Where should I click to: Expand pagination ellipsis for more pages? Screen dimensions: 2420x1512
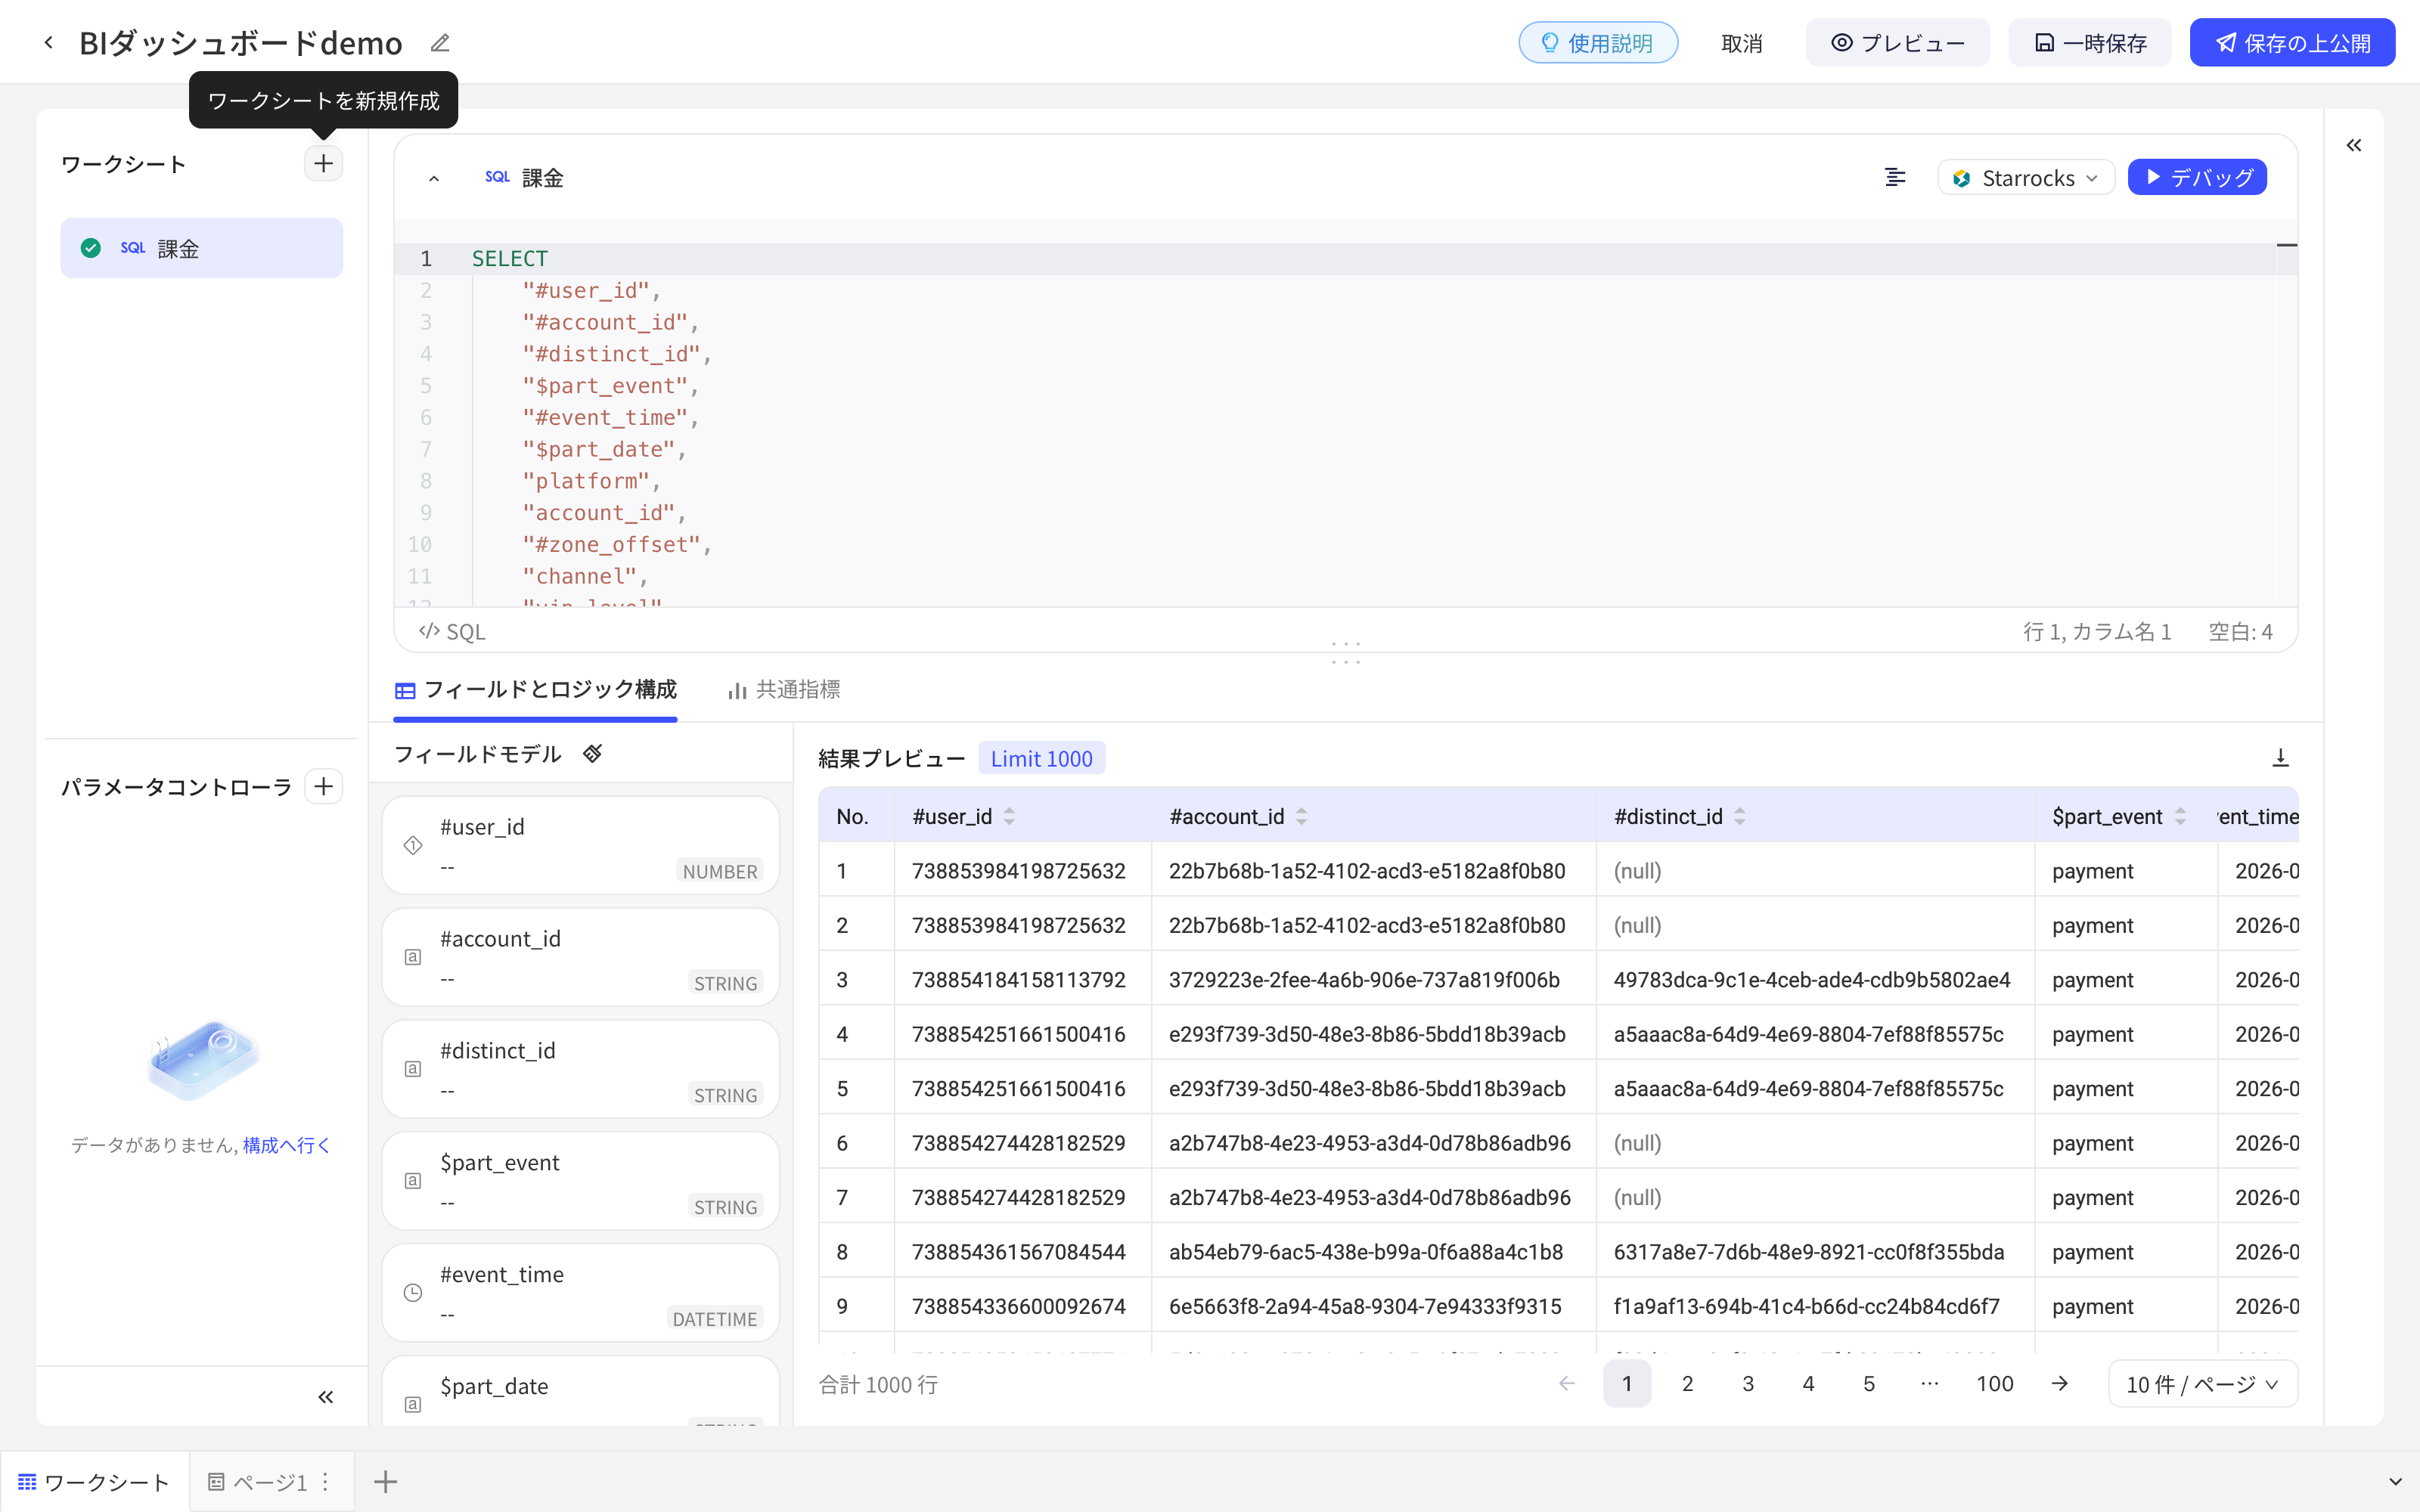click(1929, 1384)
